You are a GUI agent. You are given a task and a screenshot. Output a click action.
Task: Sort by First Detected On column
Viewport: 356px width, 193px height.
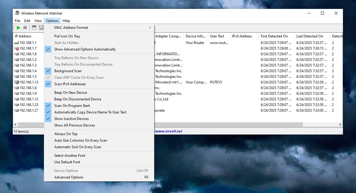[276, 36]
